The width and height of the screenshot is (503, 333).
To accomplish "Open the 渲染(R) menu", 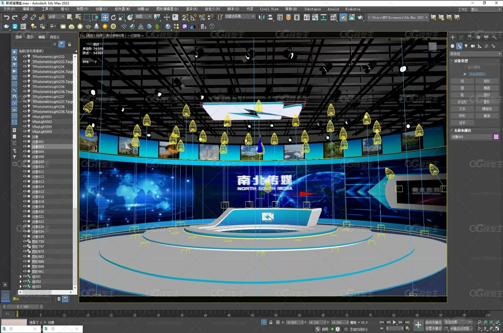I will coord(191,9).
